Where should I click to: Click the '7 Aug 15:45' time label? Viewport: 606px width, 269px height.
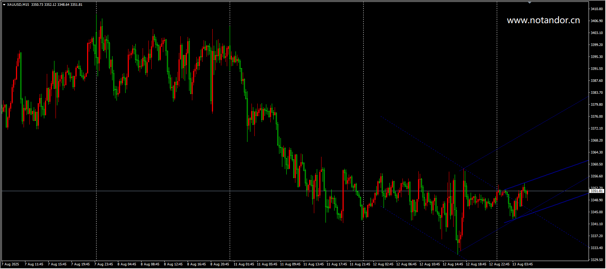tap(57, 264)
